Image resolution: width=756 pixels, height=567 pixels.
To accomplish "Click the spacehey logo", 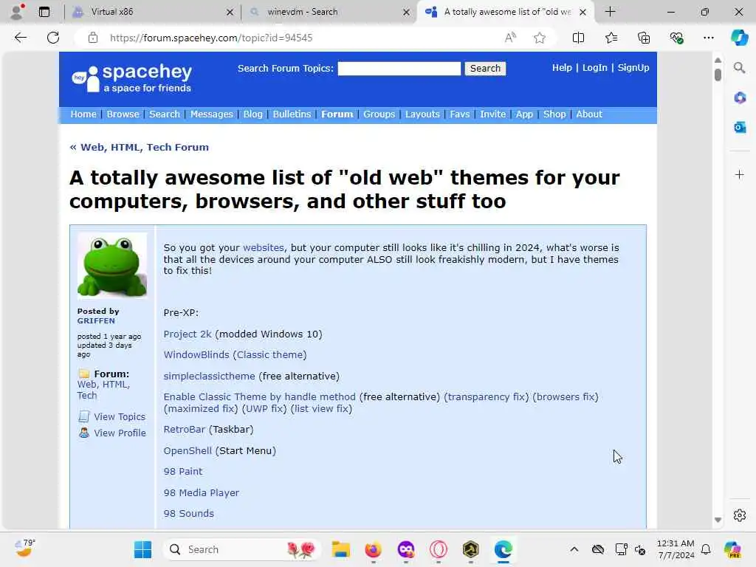I will [x=132, y=78].
